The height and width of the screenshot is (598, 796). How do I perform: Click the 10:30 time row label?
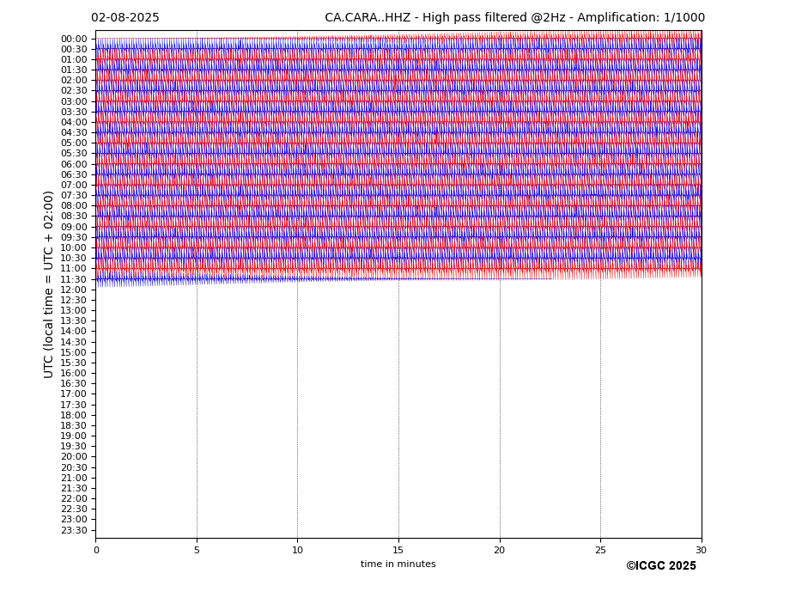[74, 258]
